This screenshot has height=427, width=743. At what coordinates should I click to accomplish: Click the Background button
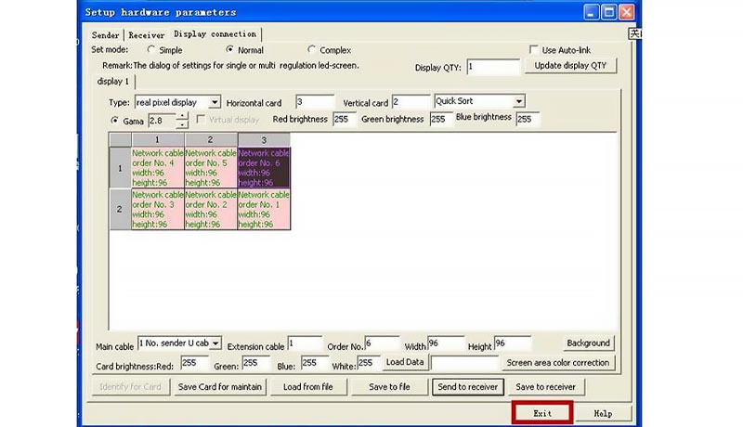tap(588, 343)
